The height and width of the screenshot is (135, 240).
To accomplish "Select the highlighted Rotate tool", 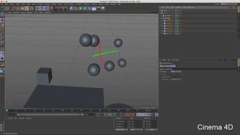I will click(27, 8).
